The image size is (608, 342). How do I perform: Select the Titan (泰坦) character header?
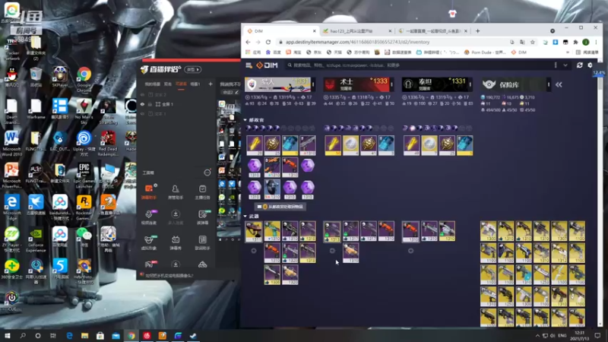click(x=435, y=84)
